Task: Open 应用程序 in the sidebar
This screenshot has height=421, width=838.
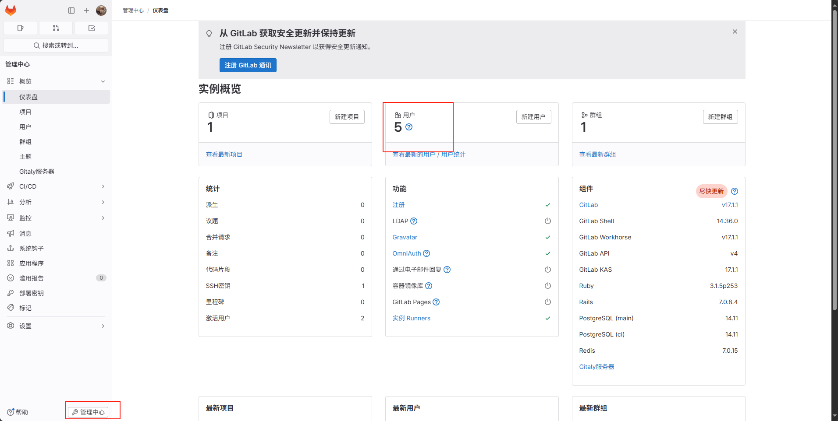Action: (x=56, y=263)
